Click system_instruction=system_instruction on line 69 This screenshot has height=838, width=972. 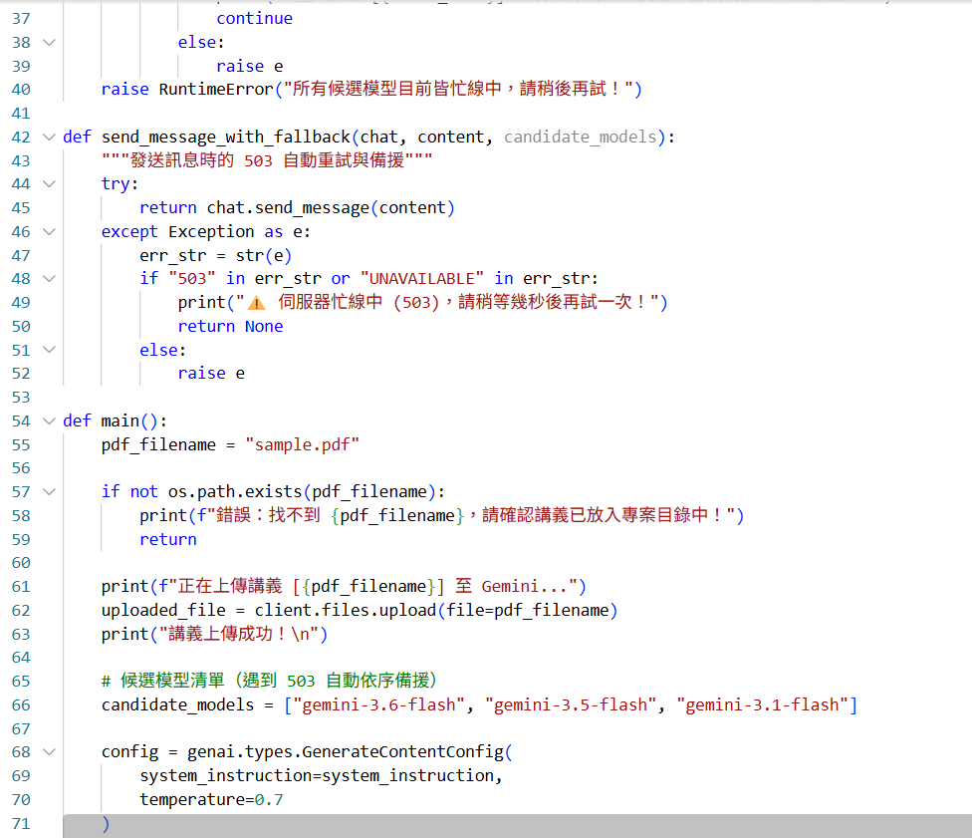pyautogui.click(x=317, y=776)
